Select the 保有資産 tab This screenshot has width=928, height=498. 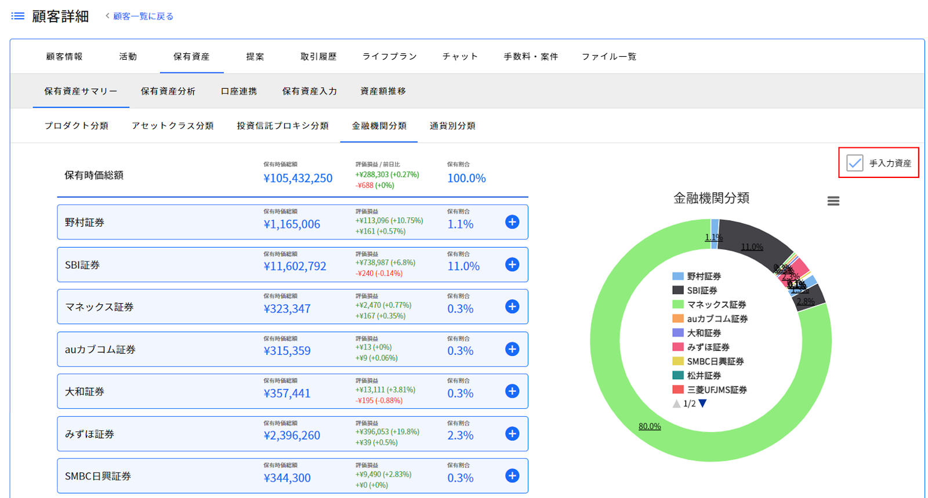pos(191,56)
